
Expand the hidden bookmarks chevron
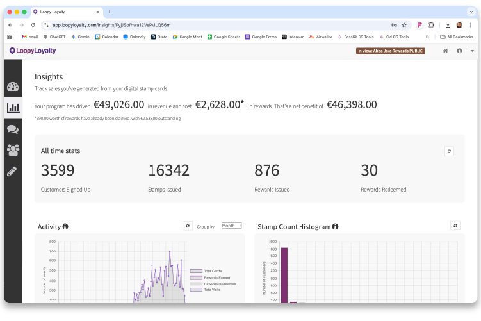coord(427,37)
